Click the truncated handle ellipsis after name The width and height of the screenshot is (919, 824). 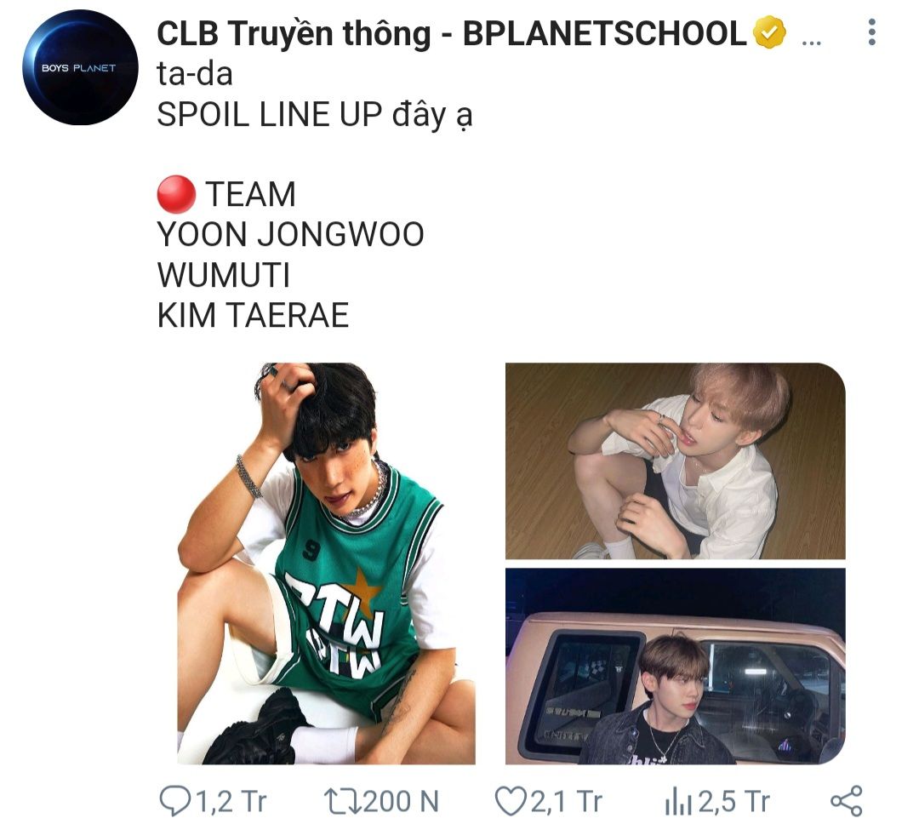[x=811, y=43]
